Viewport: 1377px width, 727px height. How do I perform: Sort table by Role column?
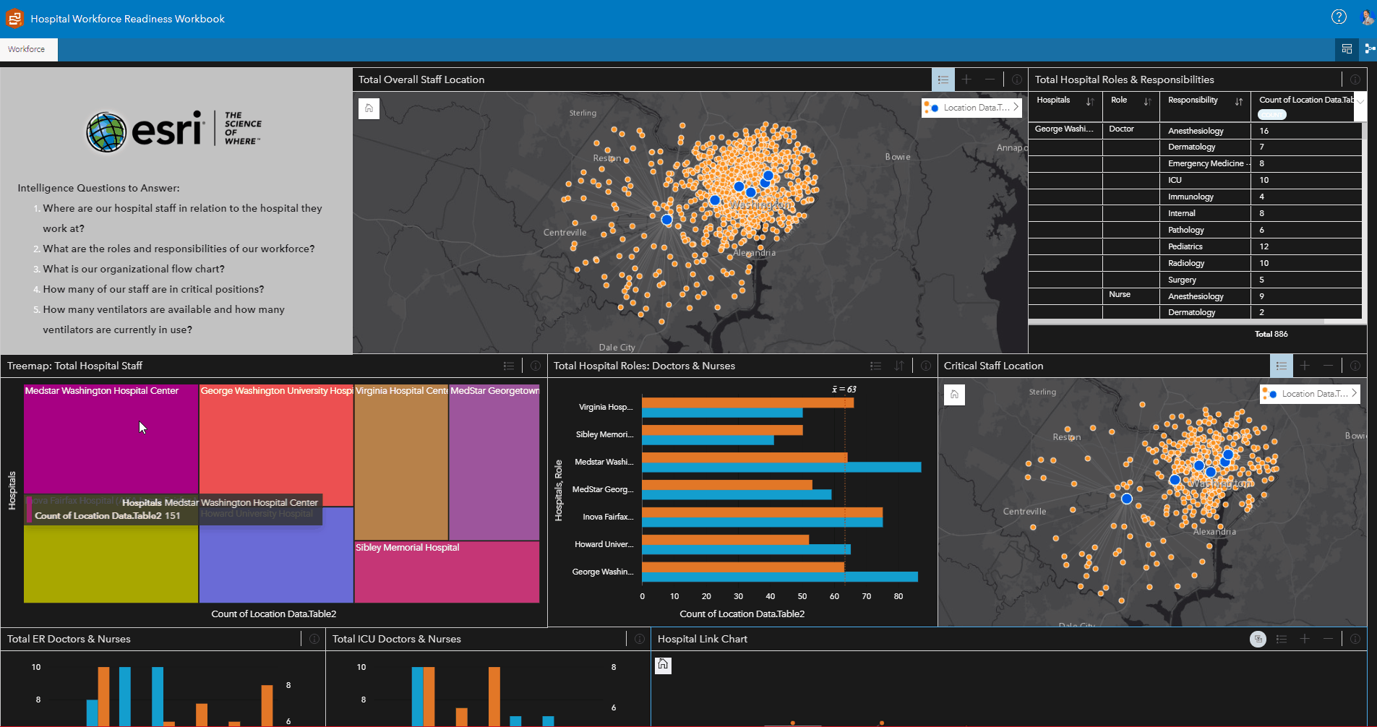(1147, 101)
